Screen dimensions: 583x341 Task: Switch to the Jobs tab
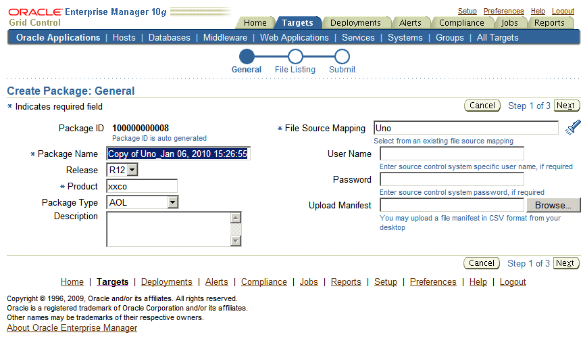point(509,23)
